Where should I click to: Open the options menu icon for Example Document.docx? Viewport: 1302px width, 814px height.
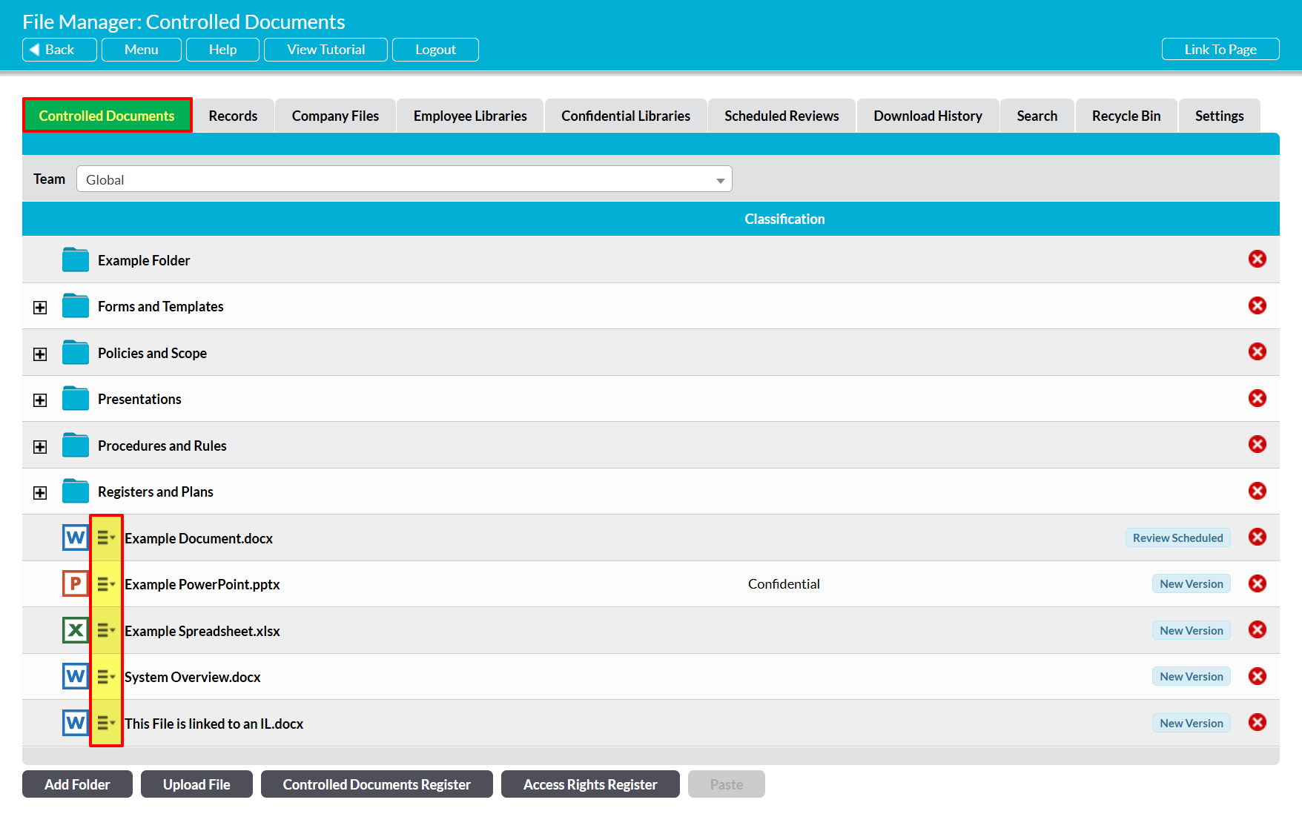pos(106,538)
